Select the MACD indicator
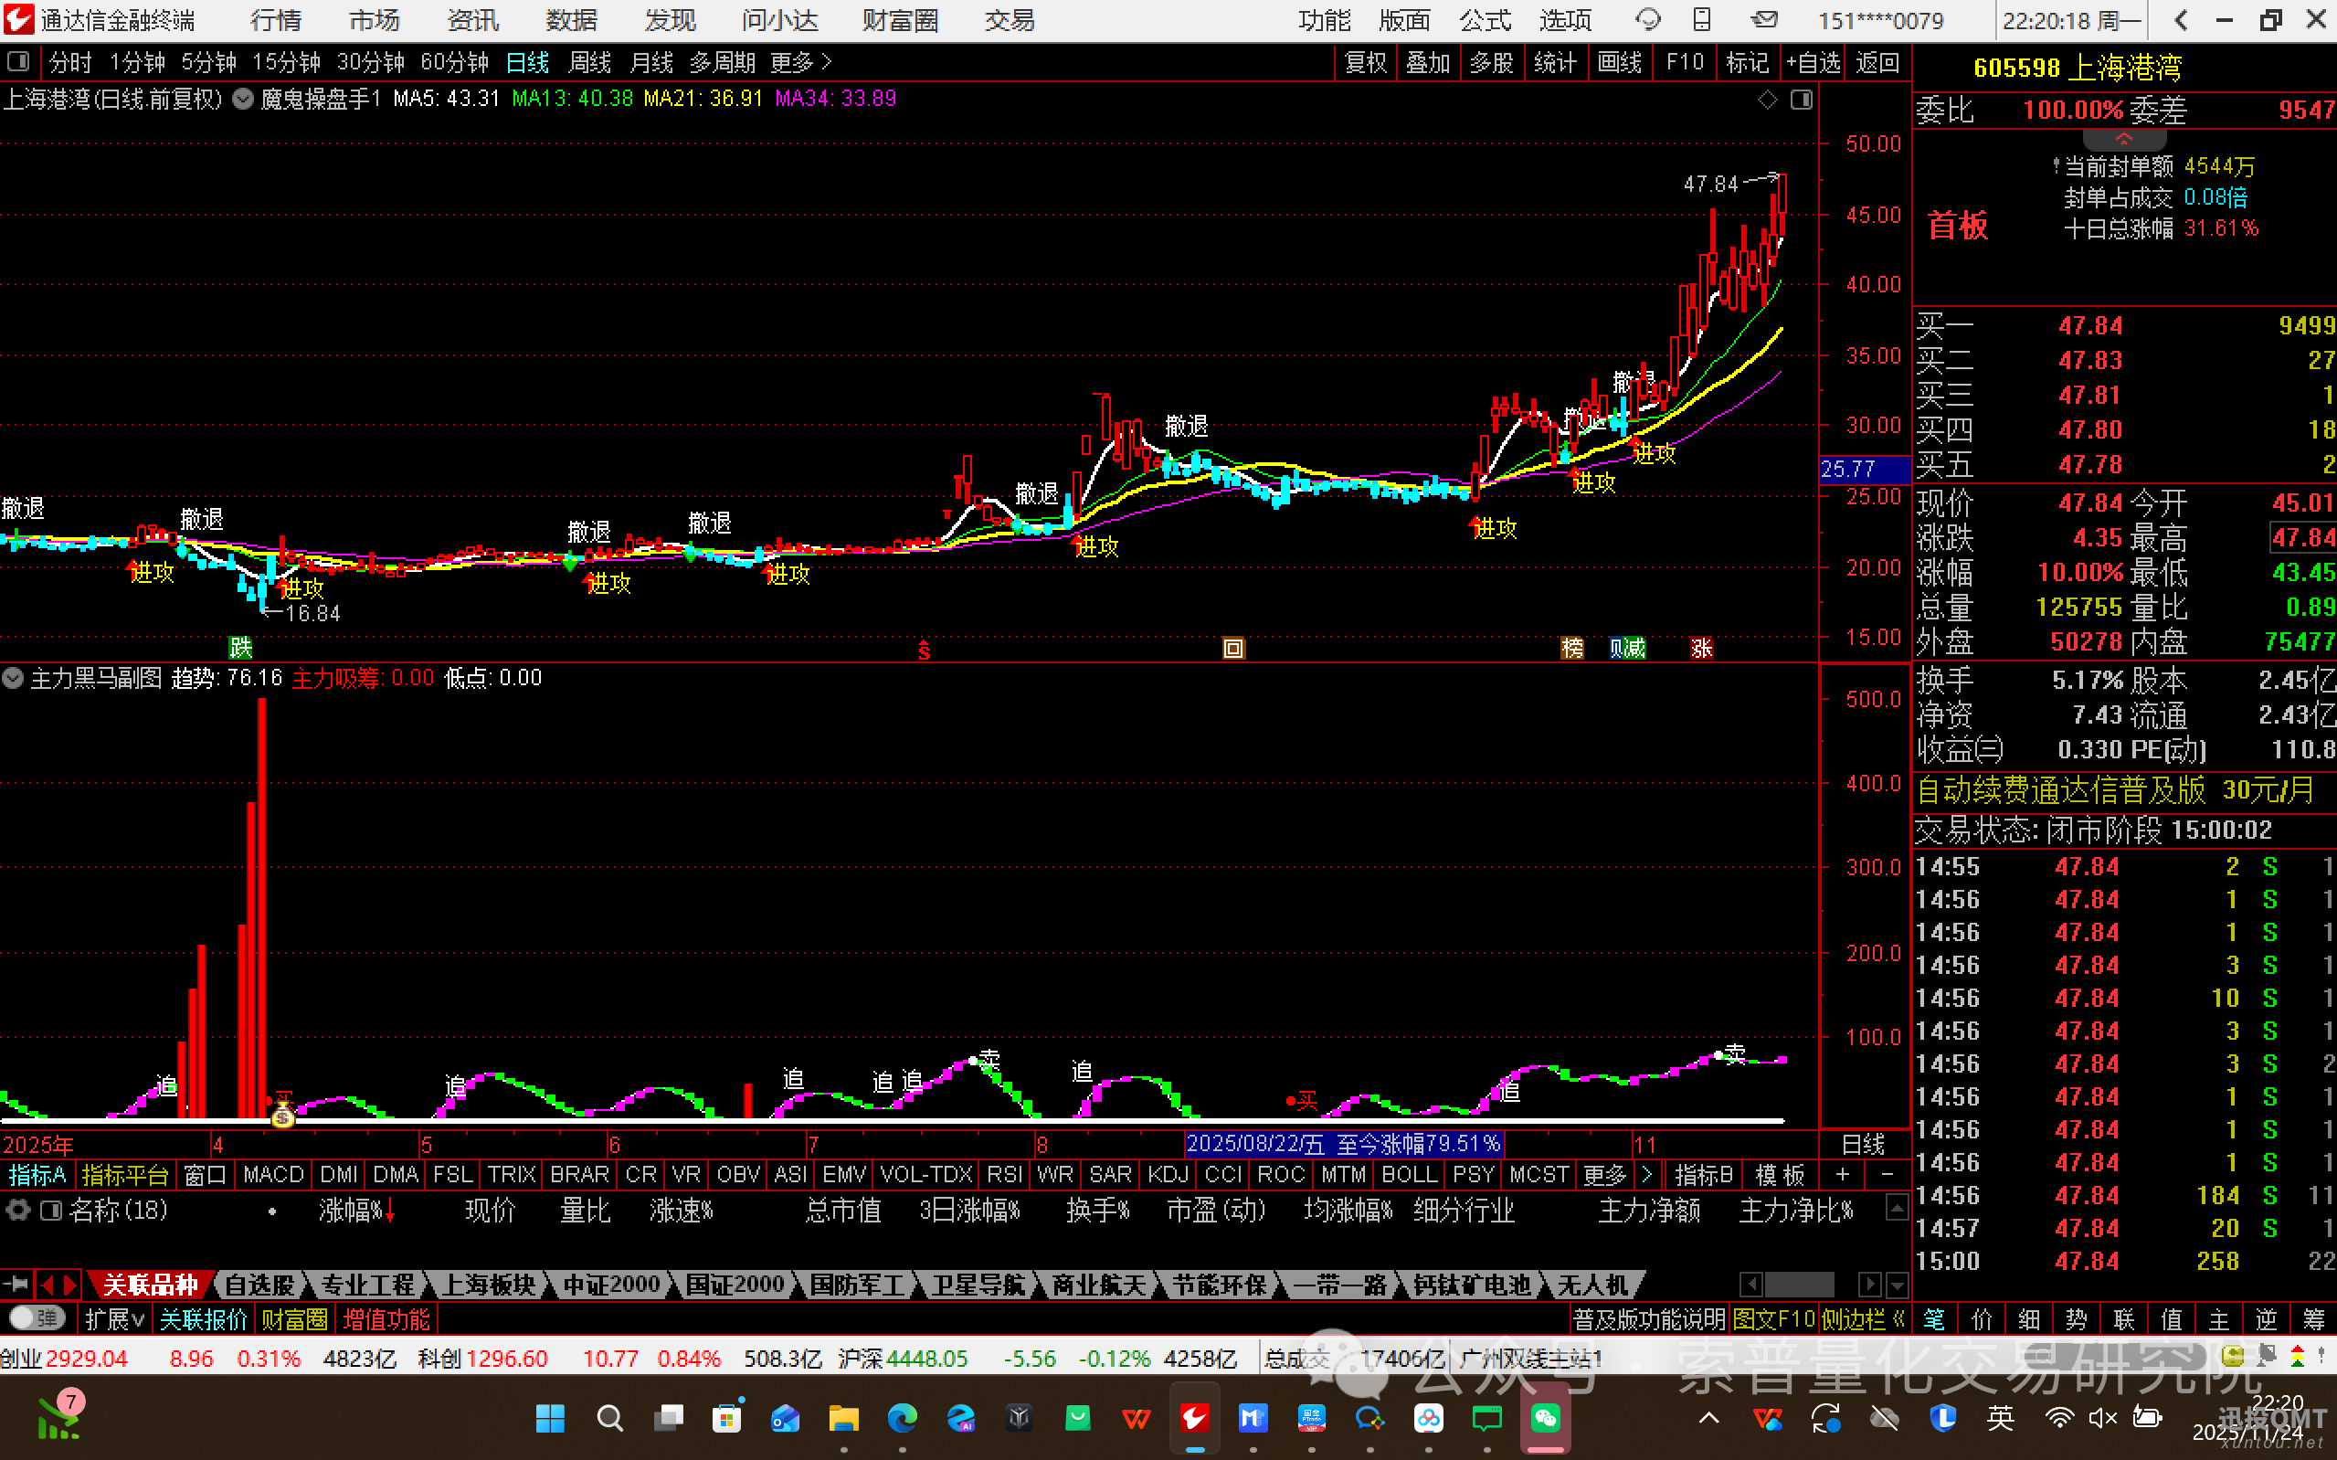2337x1460 pixels. click(273, 1174)
